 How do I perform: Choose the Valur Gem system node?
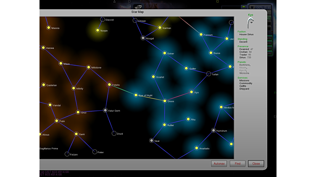click(x=105, y=110)
